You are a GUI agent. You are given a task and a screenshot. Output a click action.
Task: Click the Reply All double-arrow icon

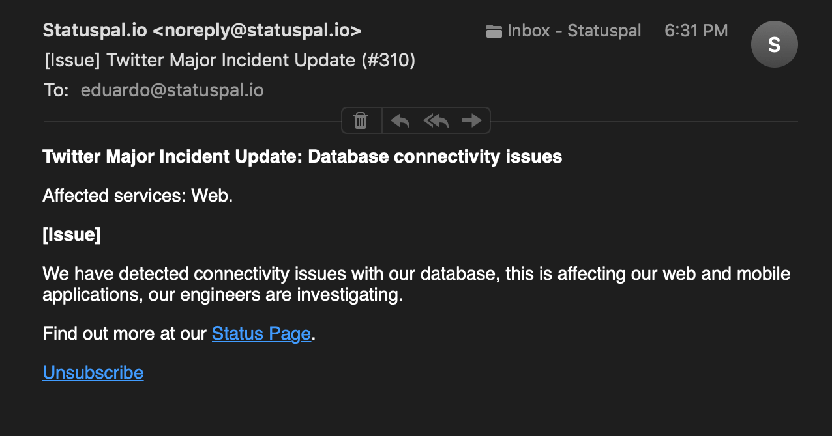pos(436,120)
